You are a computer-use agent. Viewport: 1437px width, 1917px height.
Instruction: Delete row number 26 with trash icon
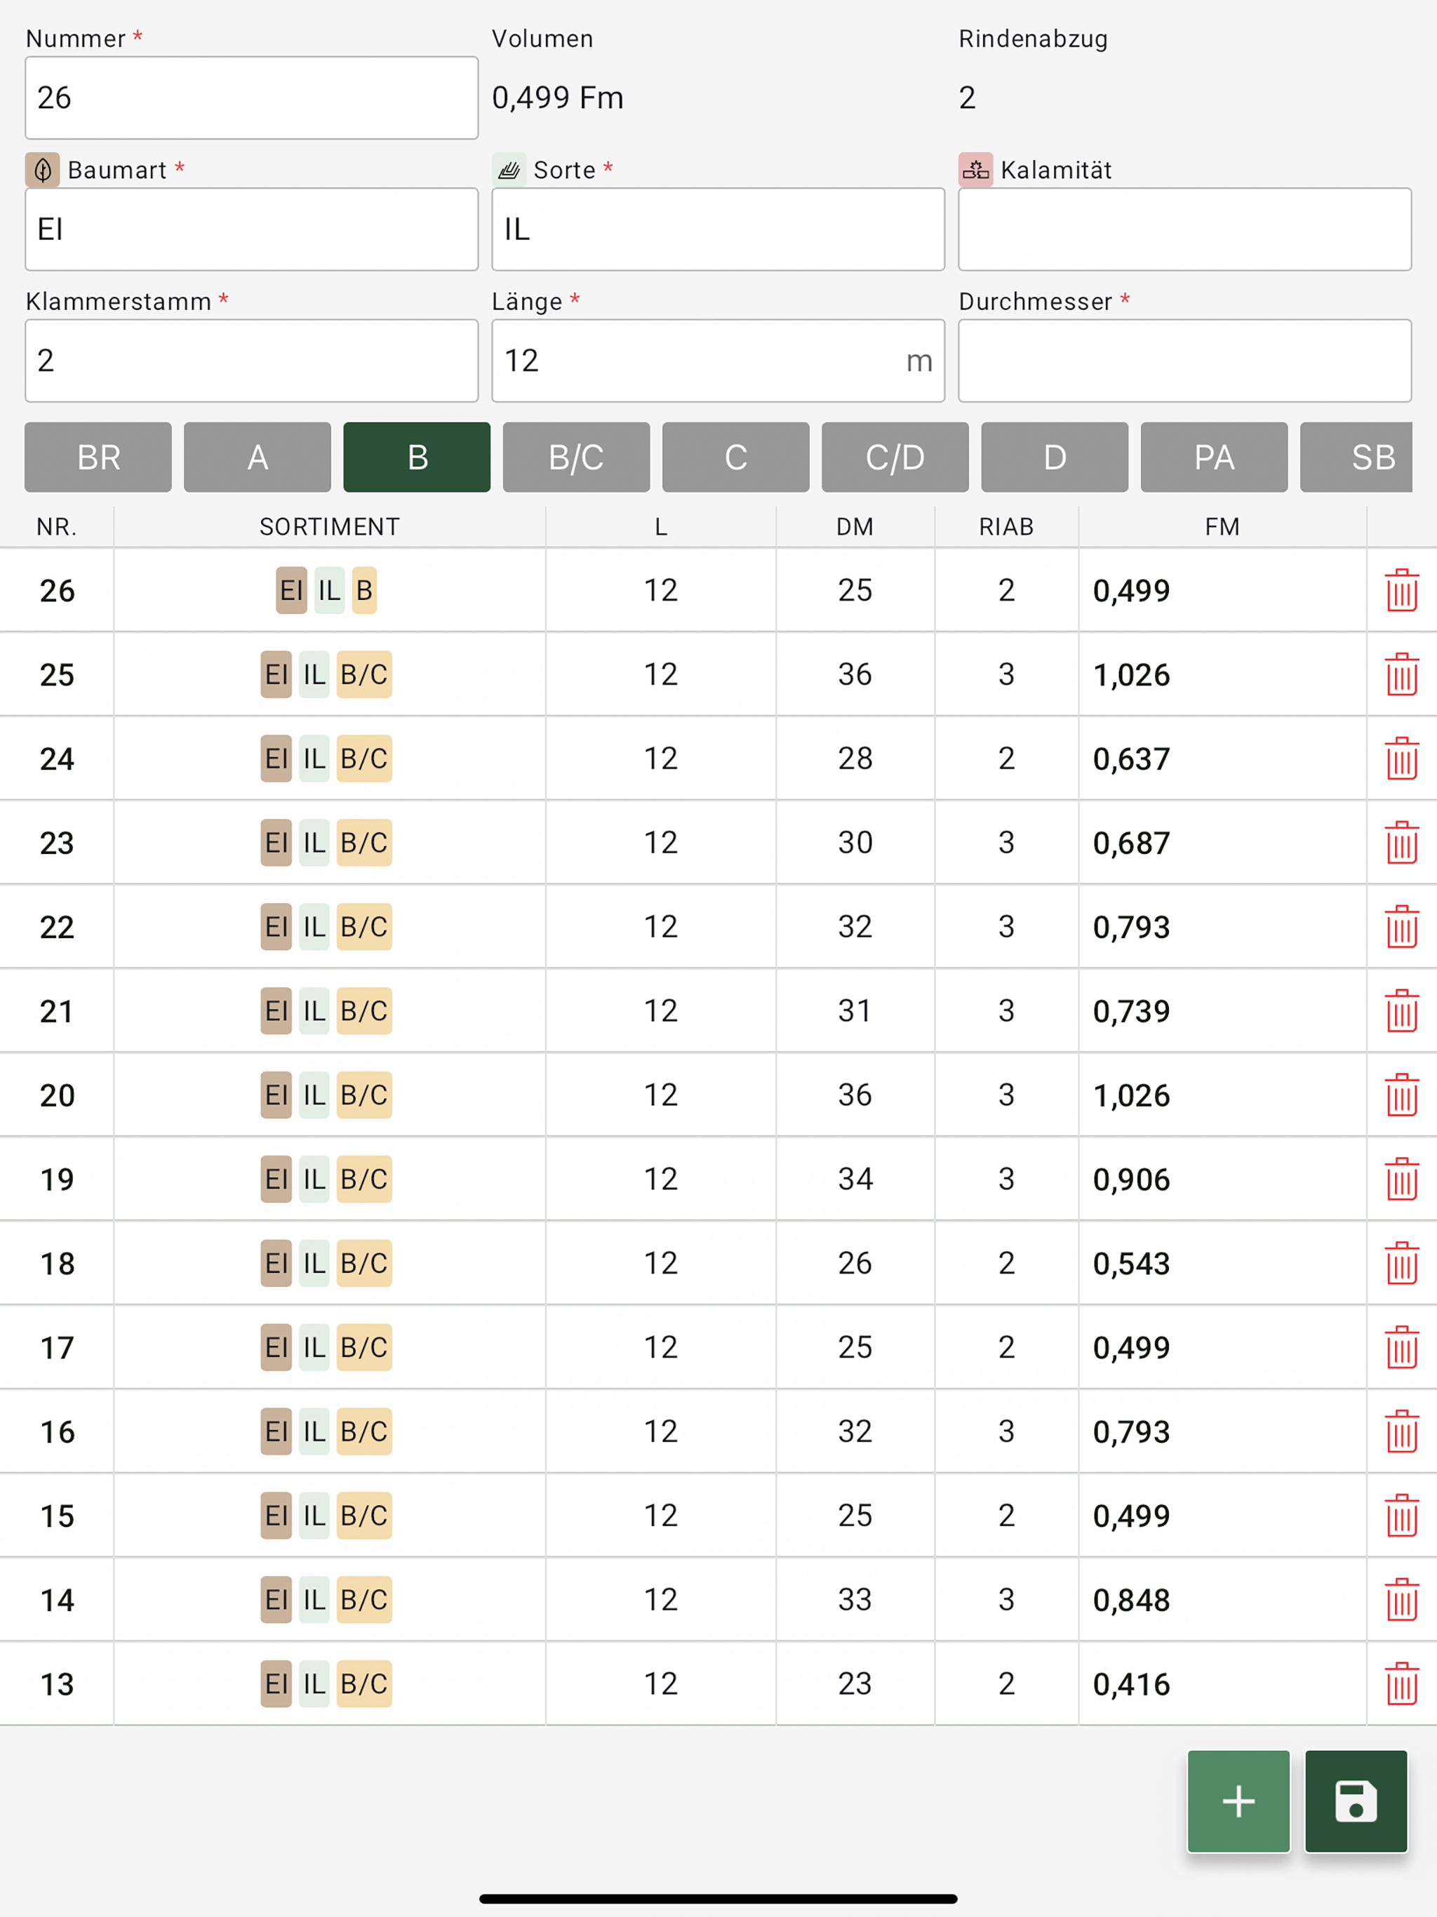(1401, 590)
